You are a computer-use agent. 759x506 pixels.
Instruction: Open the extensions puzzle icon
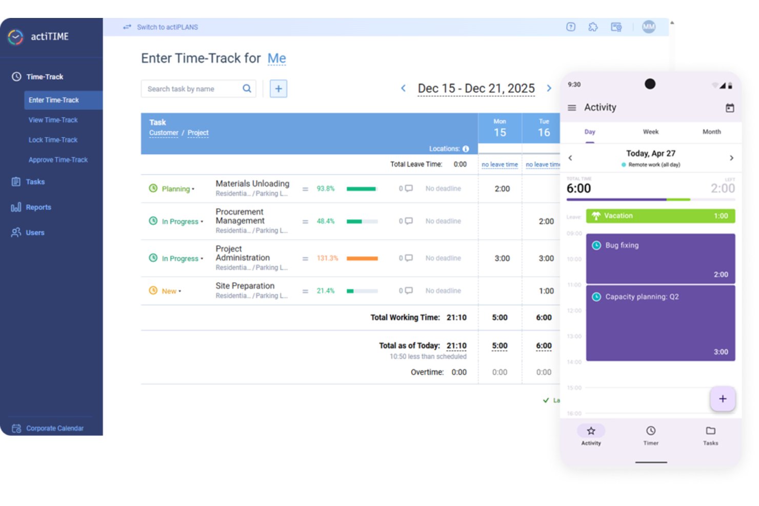[593, 27]
